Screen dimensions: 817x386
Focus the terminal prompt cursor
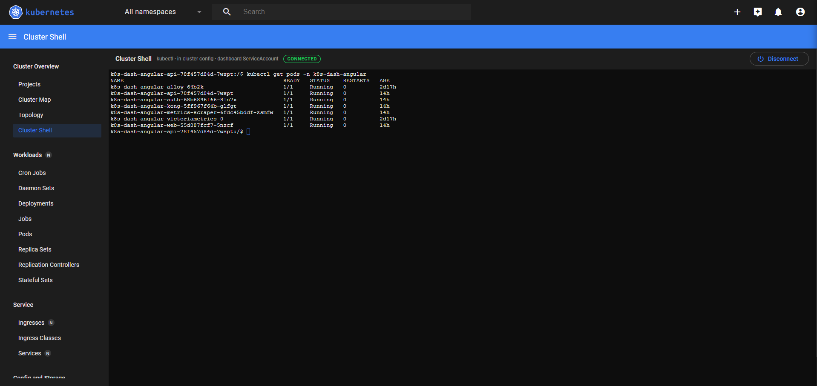click(248, 132)
